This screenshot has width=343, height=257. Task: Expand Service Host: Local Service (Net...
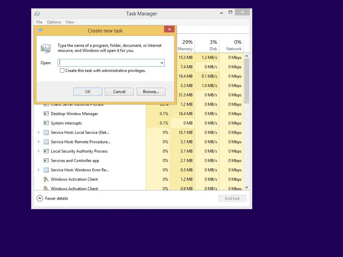pos(39,133)
